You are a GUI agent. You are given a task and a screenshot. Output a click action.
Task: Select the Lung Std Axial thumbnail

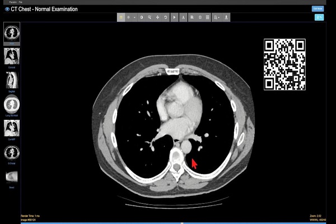pos(12,106)
